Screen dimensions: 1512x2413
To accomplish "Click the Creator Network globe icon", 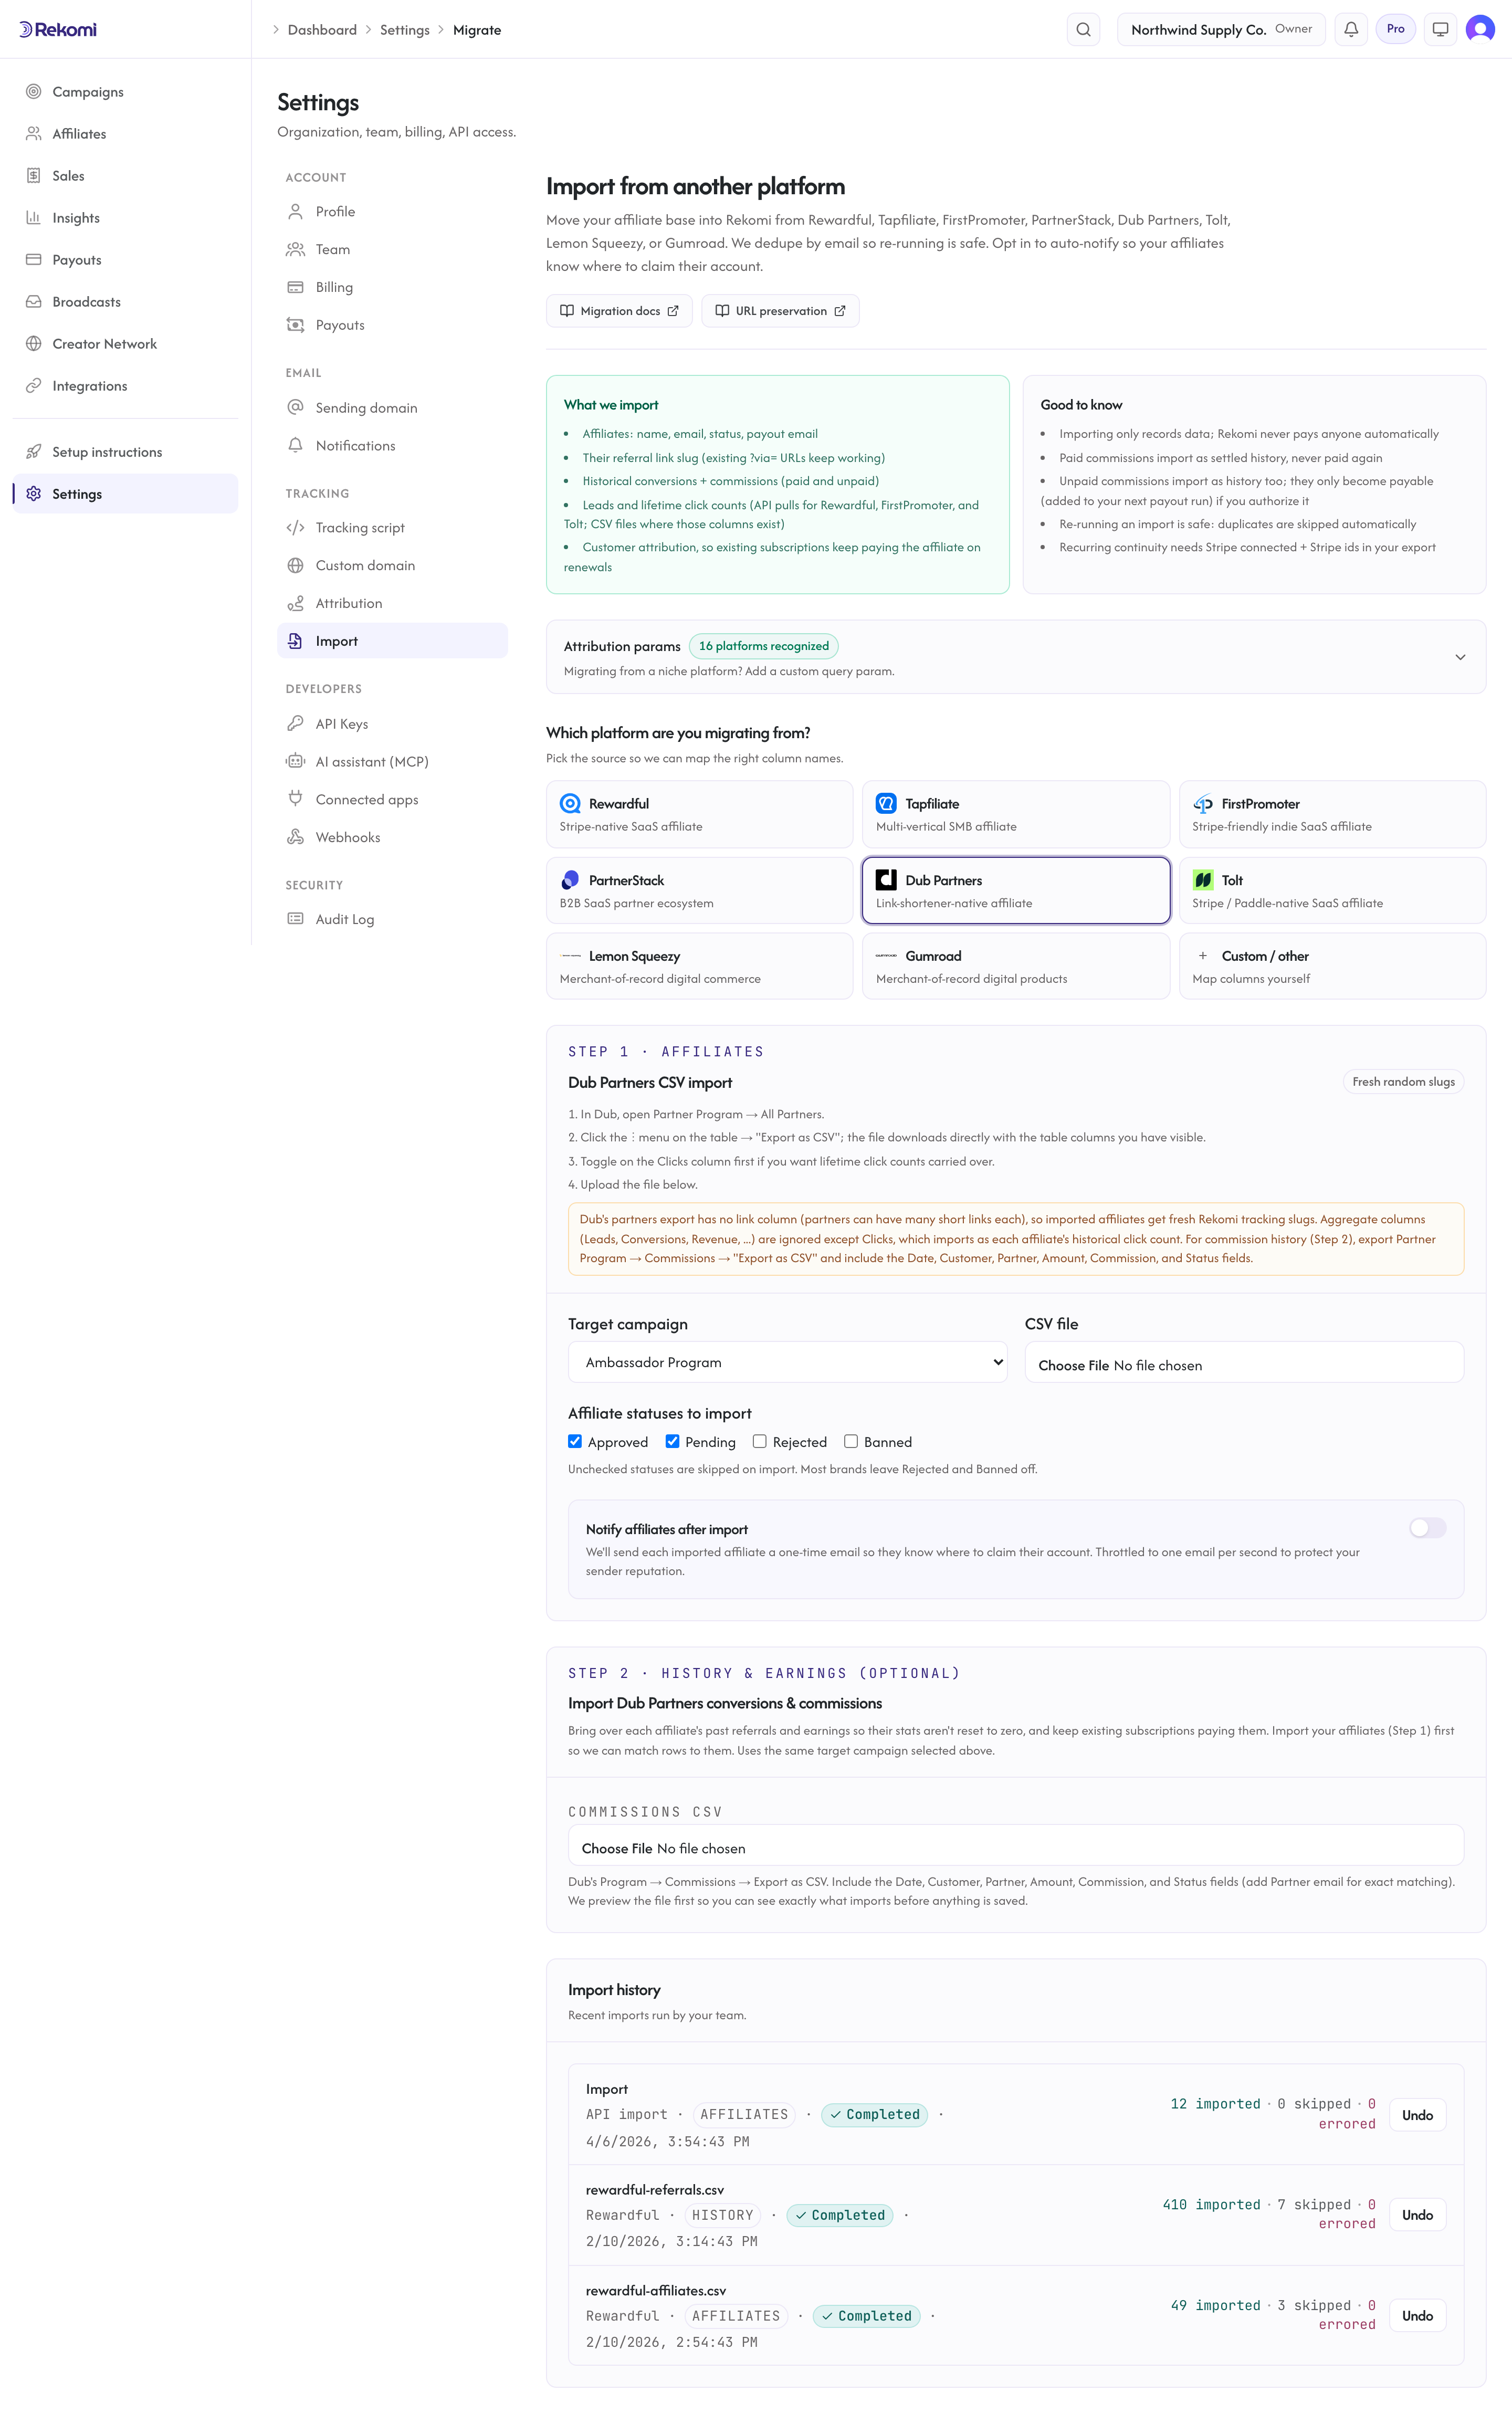I will (x=33, y=343).
